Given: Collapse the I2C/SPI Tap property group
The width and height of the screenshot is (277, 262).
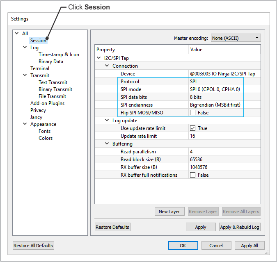Looking at the screenshot, I should click(x=99, y=58).
